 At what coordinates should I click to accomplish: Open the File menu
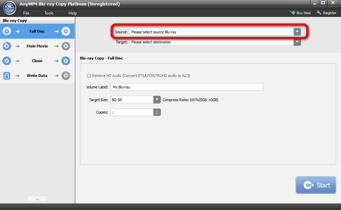pyautogui.click(x=26, y=13)
